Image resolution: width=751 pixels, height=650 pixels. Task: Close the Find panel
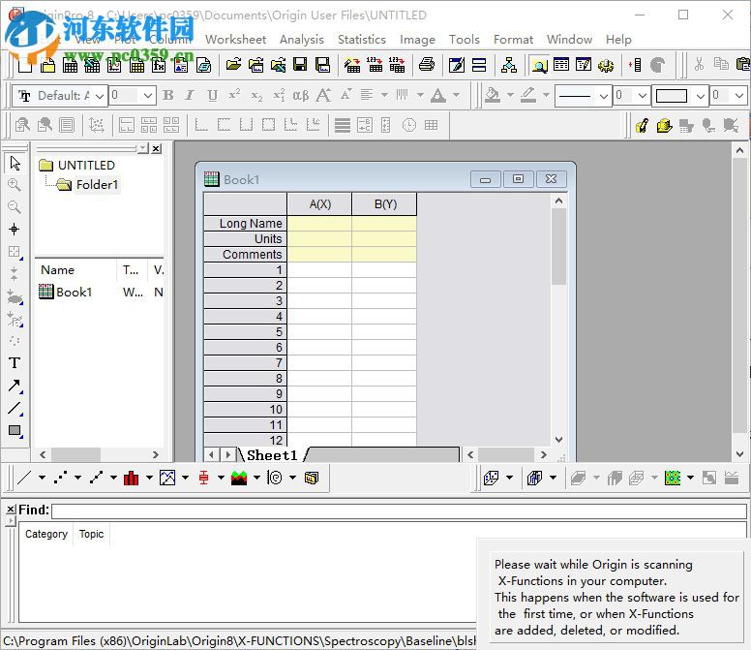click(x=11, y=510)
